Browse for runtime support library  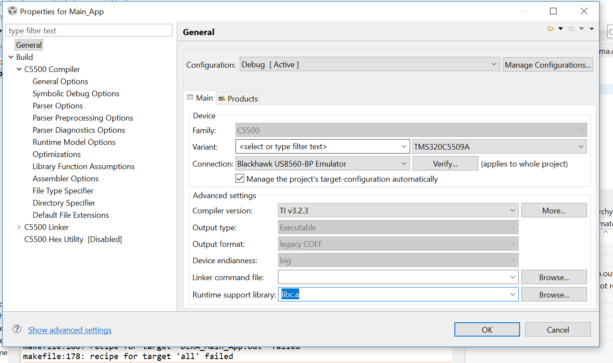[x=554, y=294]
